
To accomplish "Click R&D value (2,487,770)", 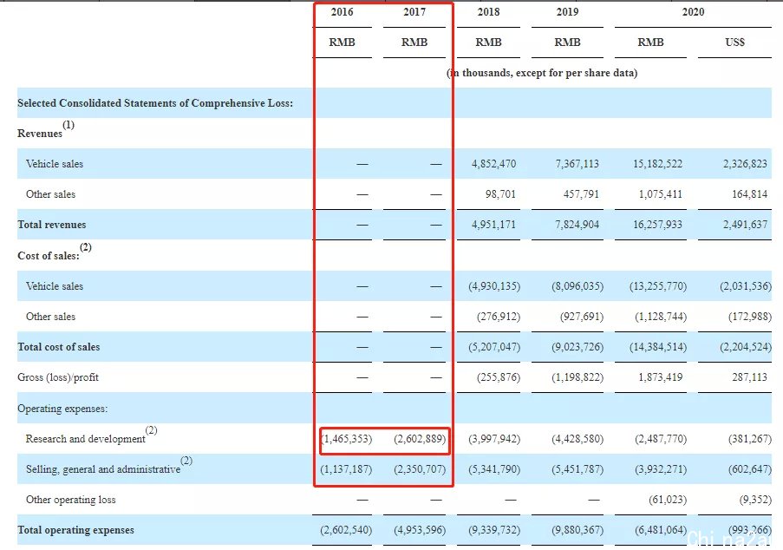I will pos(661,439).
